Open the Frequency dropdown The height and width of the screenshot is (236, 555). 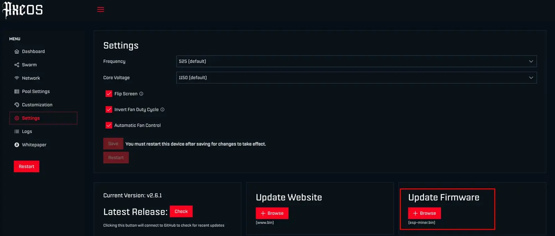click(x=356, y=61)
